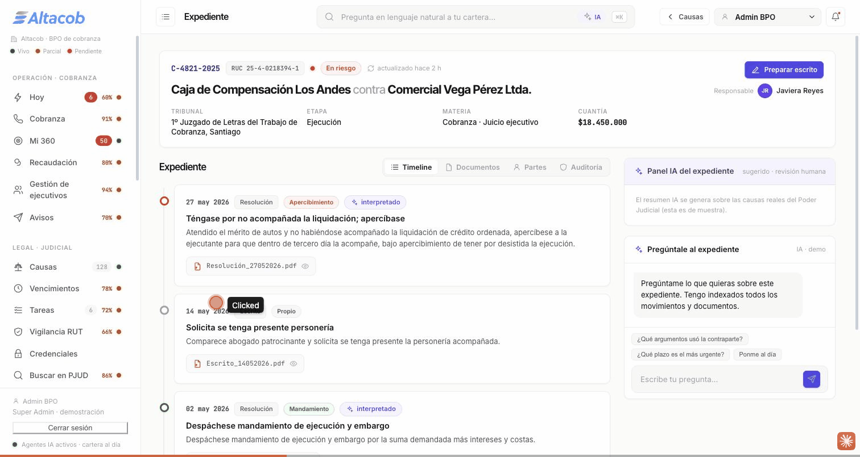Toggle the sidebar menu icon beside Expediente
The image size is (860, 457).
coord(166,17)
